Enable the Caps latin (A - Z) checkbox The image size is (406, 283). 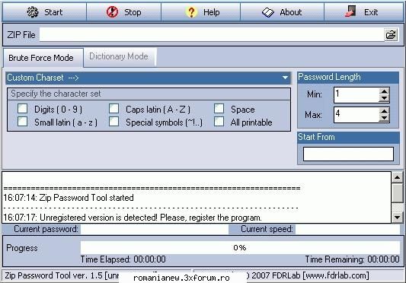coord(114,109)
